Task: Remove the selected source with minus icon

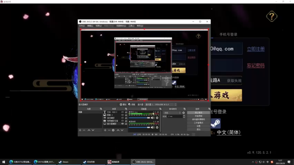Action: (x=109, y=130)
